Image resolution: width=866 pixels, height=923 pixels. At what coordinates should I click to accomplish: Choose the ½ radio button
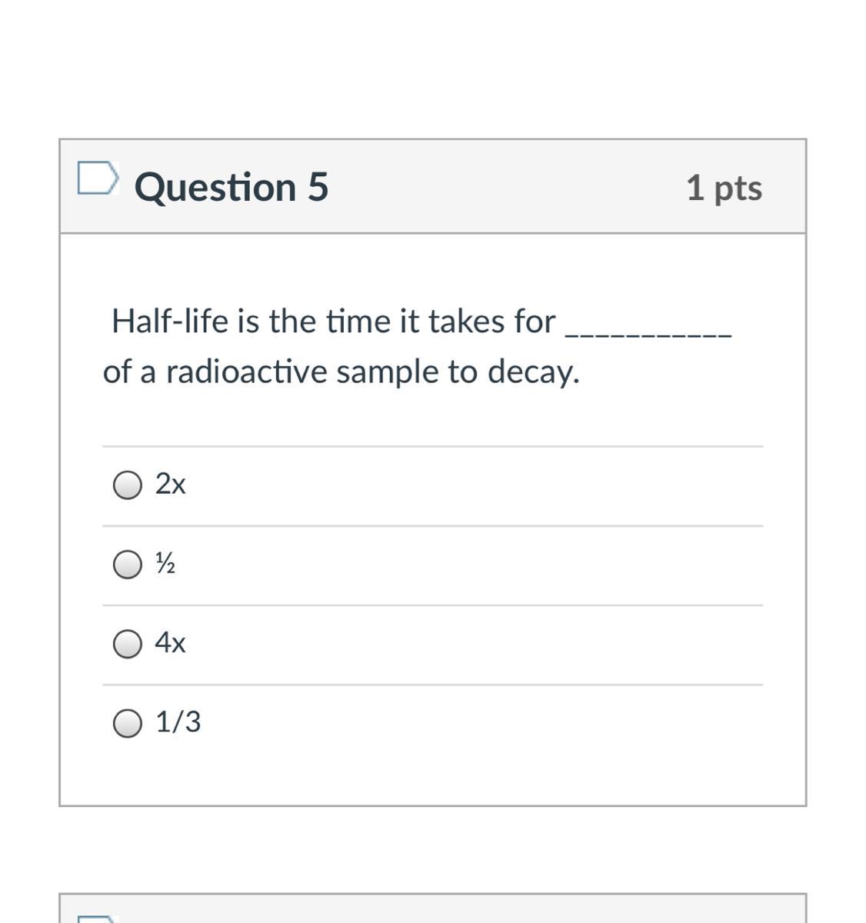click(127, 565)
